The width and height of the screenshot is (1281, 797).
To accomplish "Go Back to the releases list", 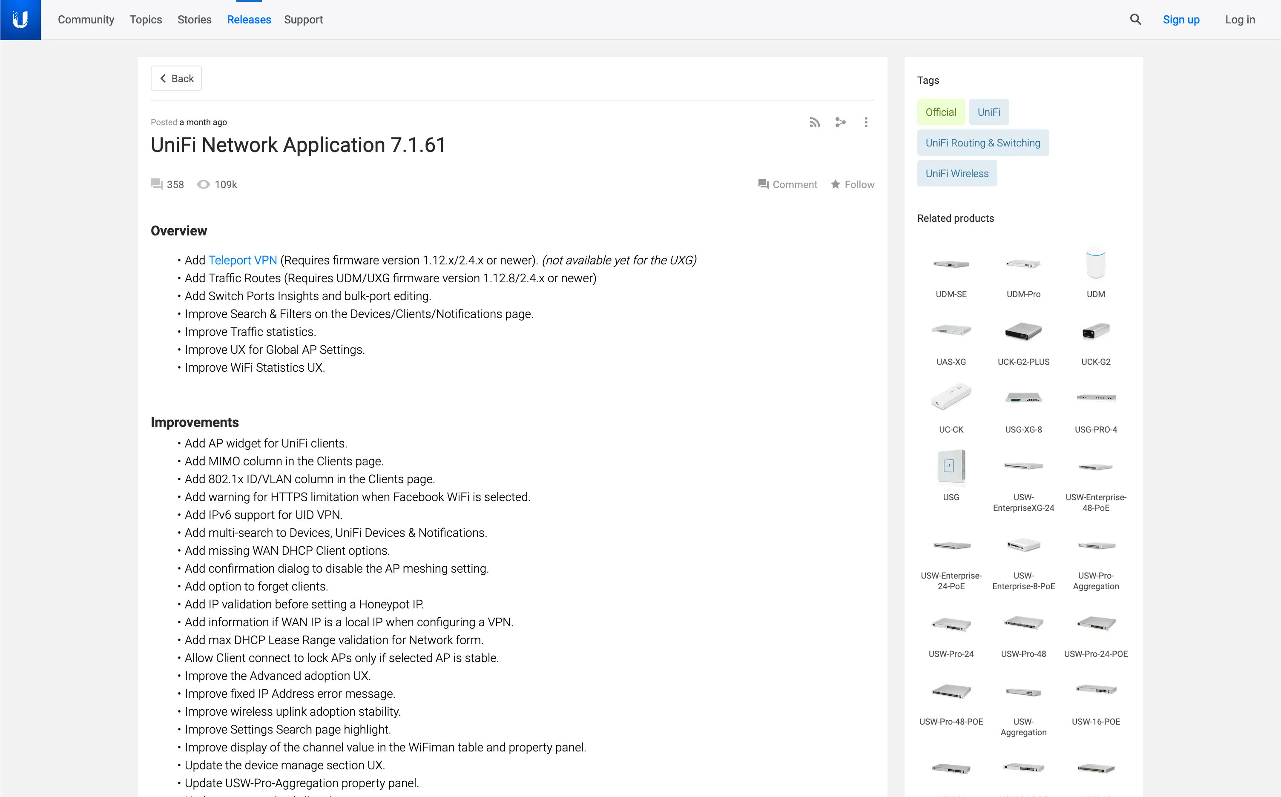I will point(176,78).
